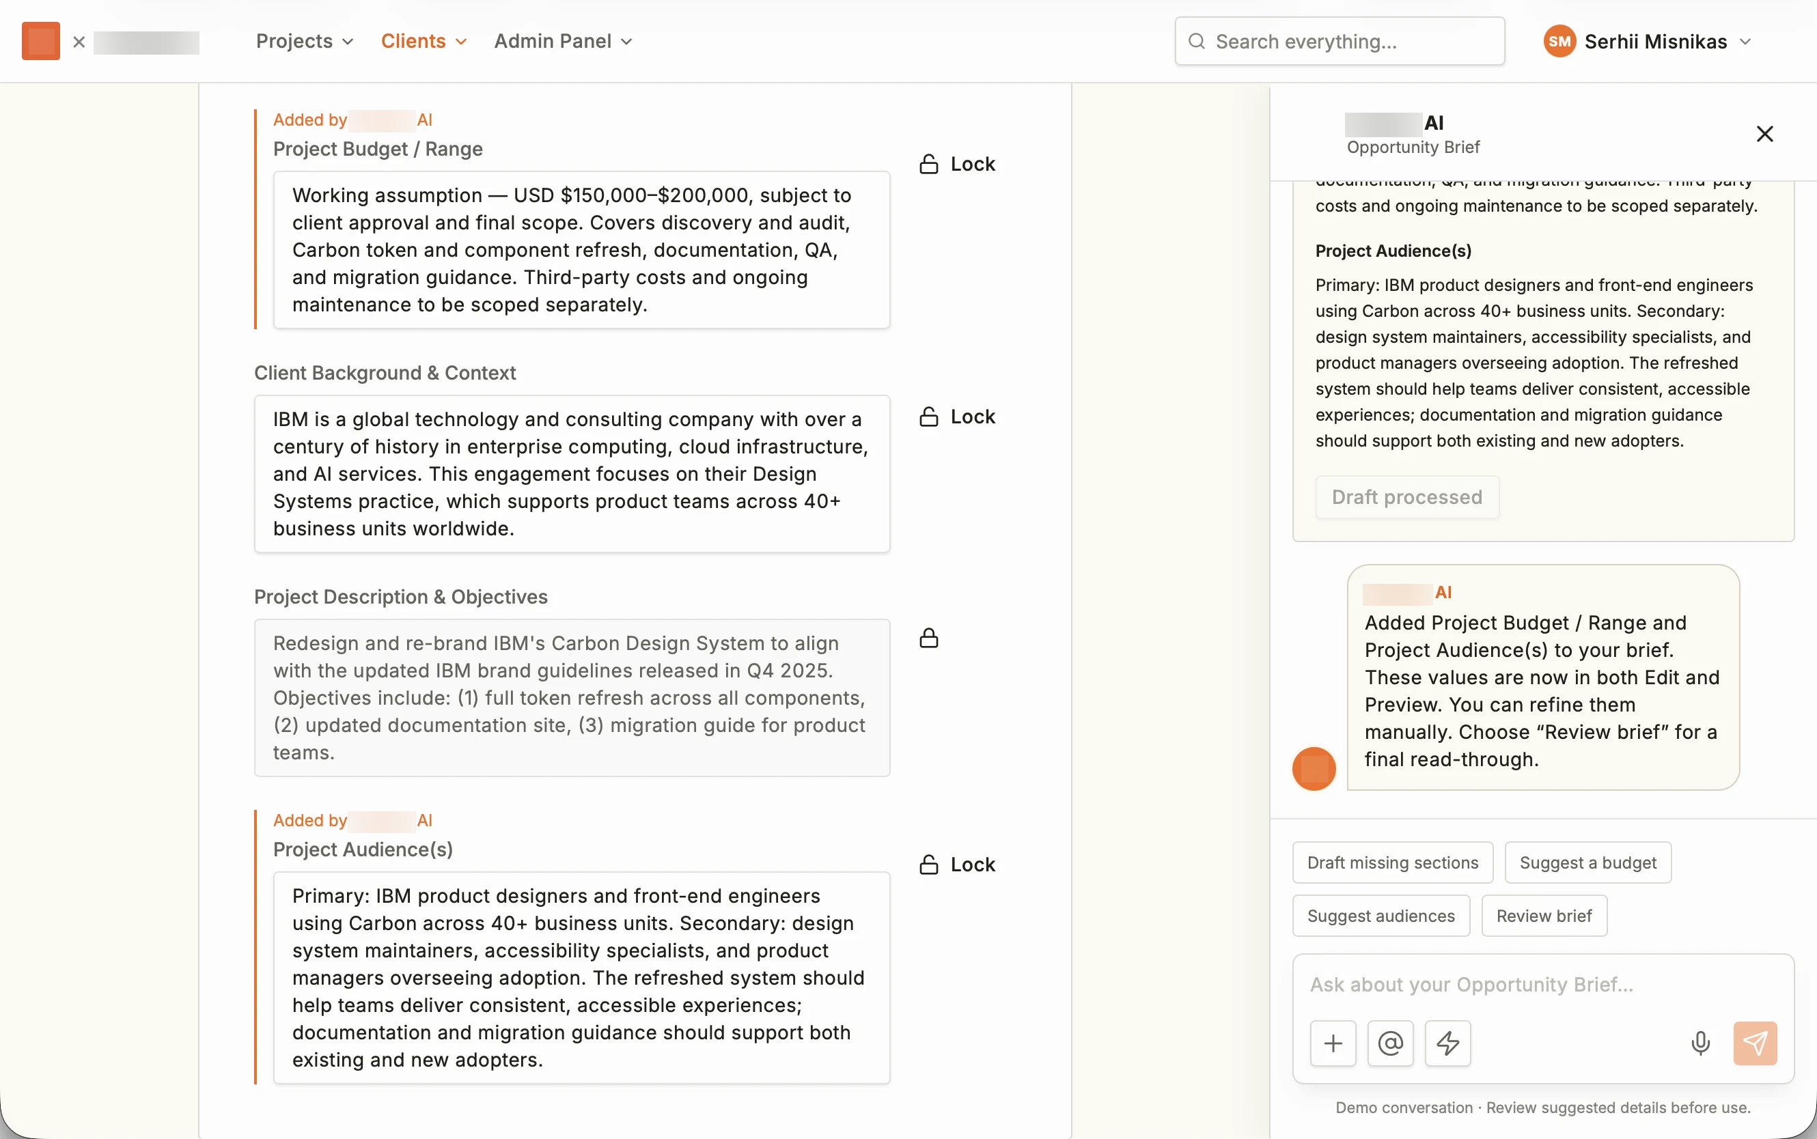
Task: Click the Client Background & Context heading
Action: (385, 373)
